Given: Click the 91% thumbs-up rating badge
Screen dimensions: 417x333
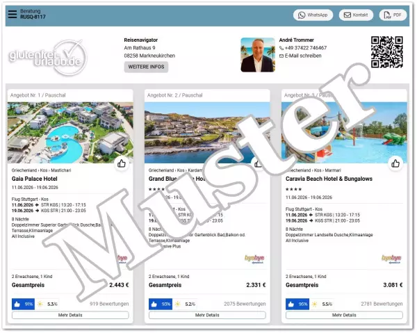Looking at the screenshot, I should [23, 304].
